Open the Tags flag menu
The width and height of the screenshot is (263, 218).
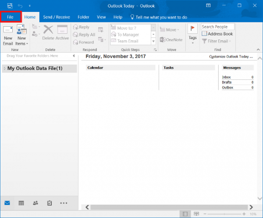pos(192,34)
